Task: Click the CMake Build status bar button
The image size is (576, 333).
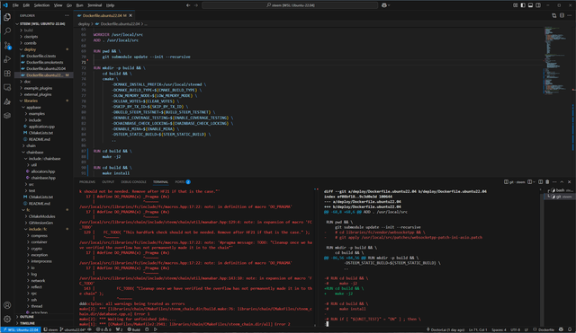Action: [134, 329]
